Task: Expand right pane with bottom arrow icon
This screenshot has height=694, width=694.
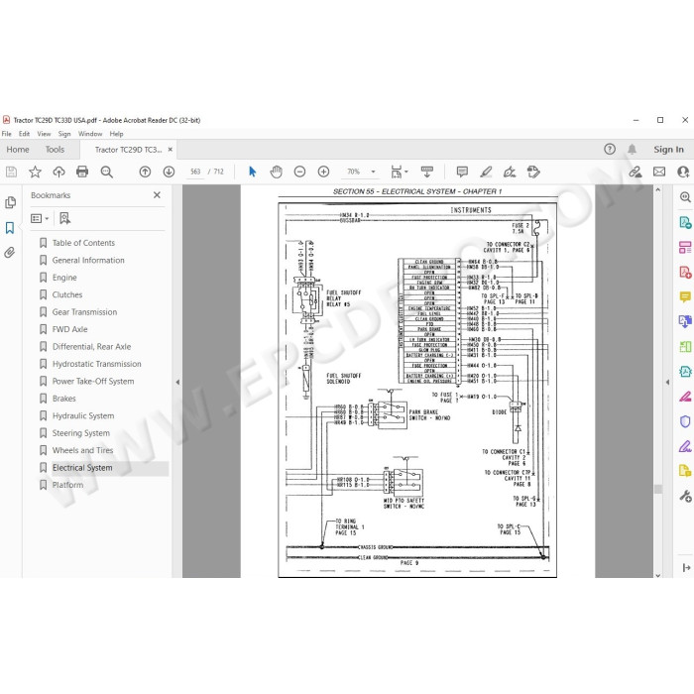Action: tap(686, 568)
